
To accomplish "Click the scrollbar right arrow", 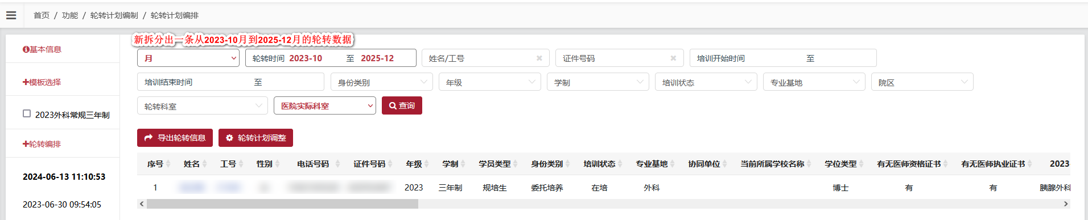I will click(x=1066, y=204).
